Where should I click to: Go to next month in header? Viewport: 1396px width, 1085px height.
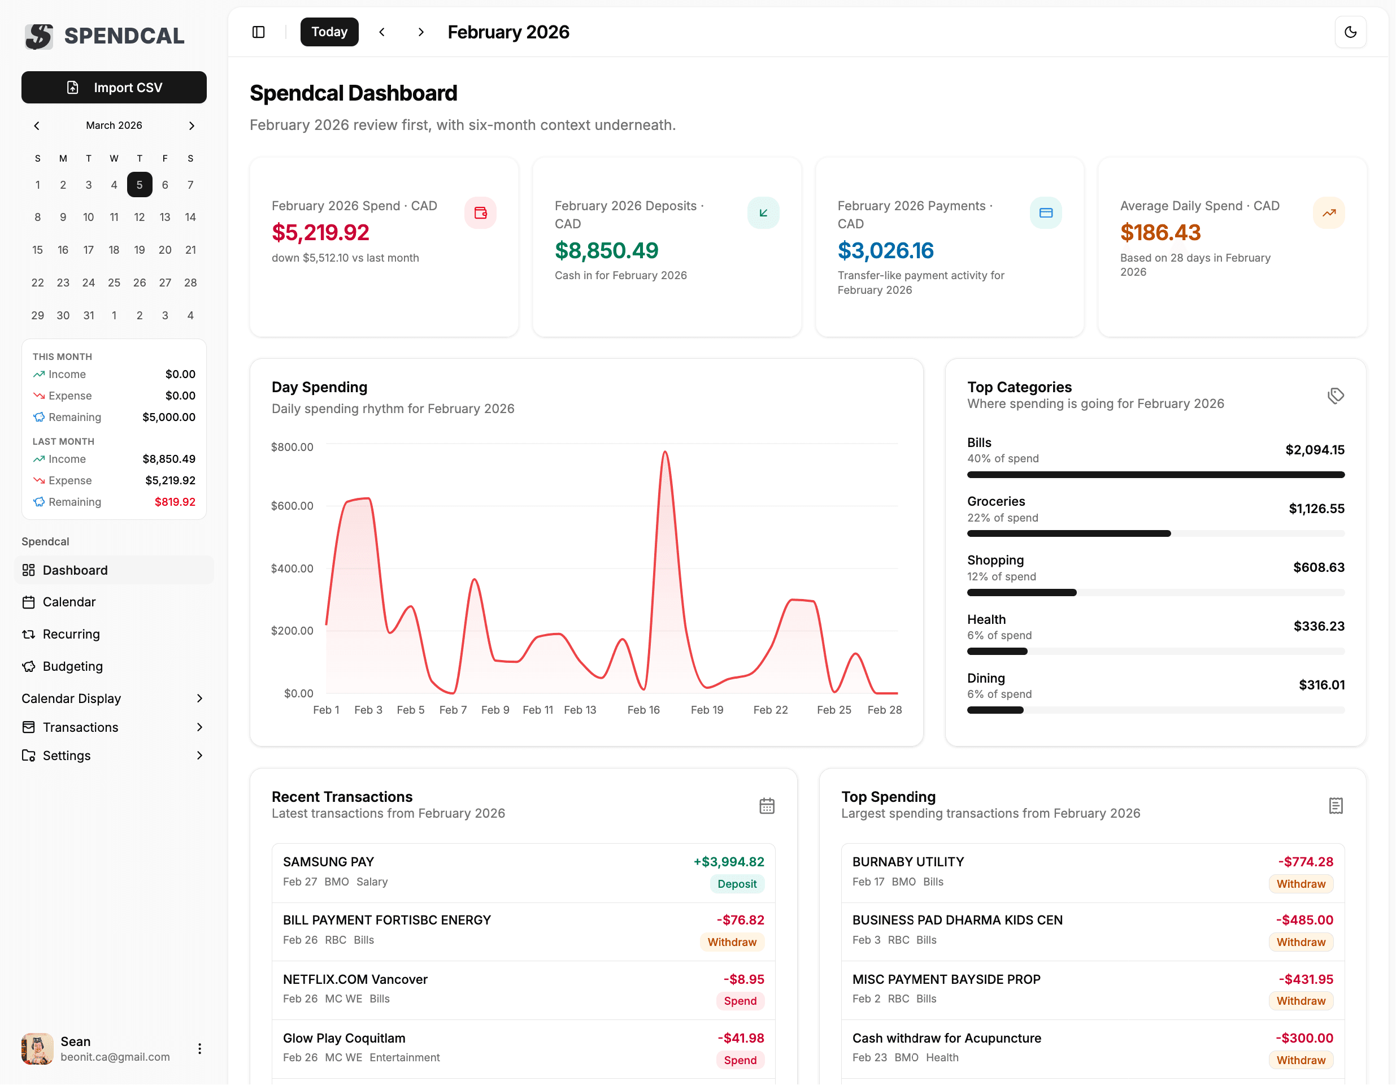pos(420,32)
